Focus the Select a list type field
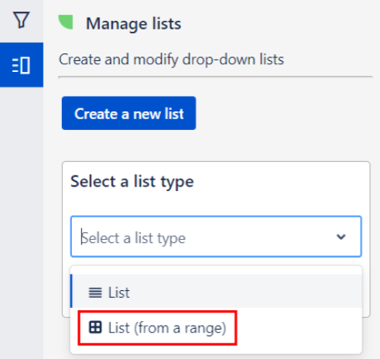Screen dimensions: 380x359 click(216, 237)
